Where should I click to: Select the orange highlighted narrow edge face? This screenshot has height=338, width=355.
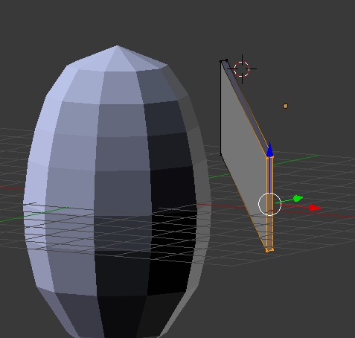tap(270, 203)
